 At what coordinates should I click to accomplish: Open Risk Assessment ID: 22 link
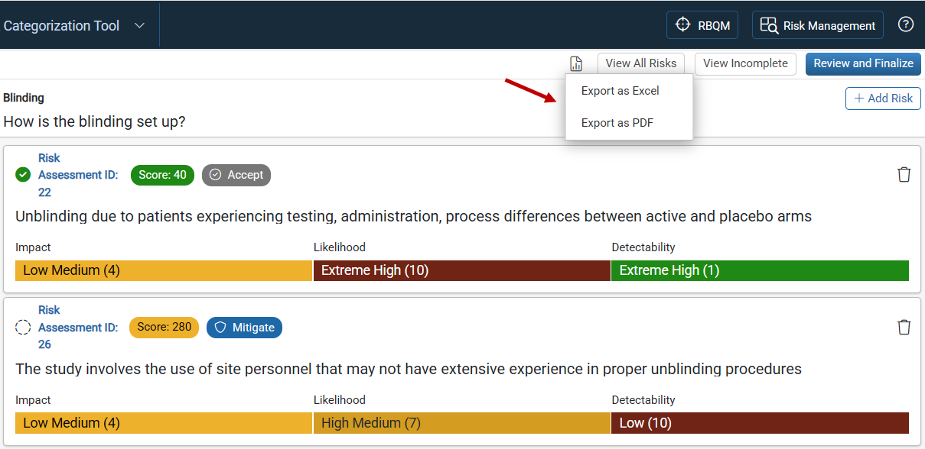pos(78,175)
